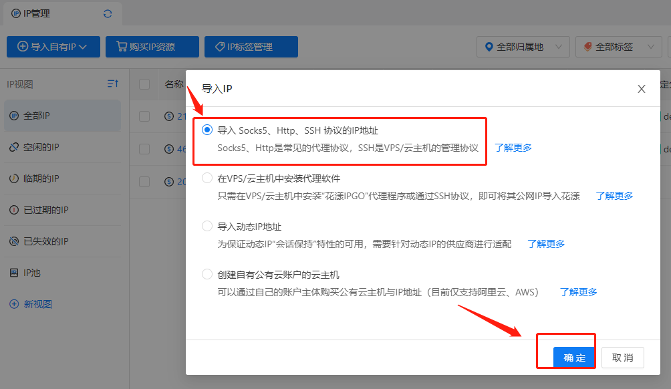Click the refresh icon in IP管理 tab
Viewport: 671px width, 389px height.
[108, 13]
